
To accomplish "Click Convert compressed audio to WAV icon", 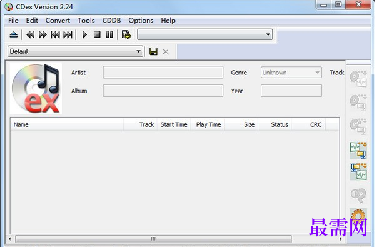I will coord(358,171).
